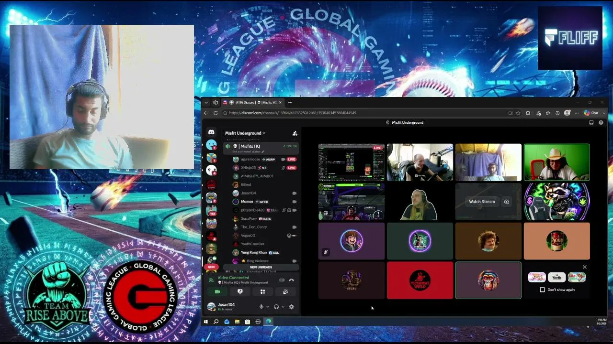Open Edge settings and more menu
Screen dimensions: 613x344
pos(577,113)
